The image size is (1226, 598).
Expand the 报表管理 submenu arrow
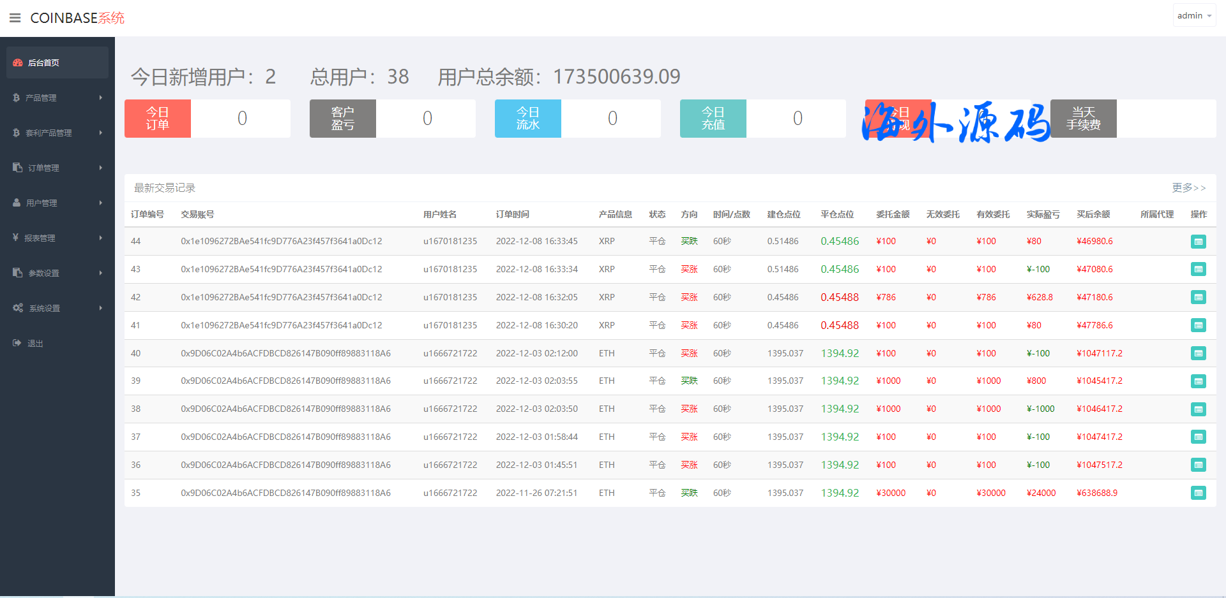101,238
